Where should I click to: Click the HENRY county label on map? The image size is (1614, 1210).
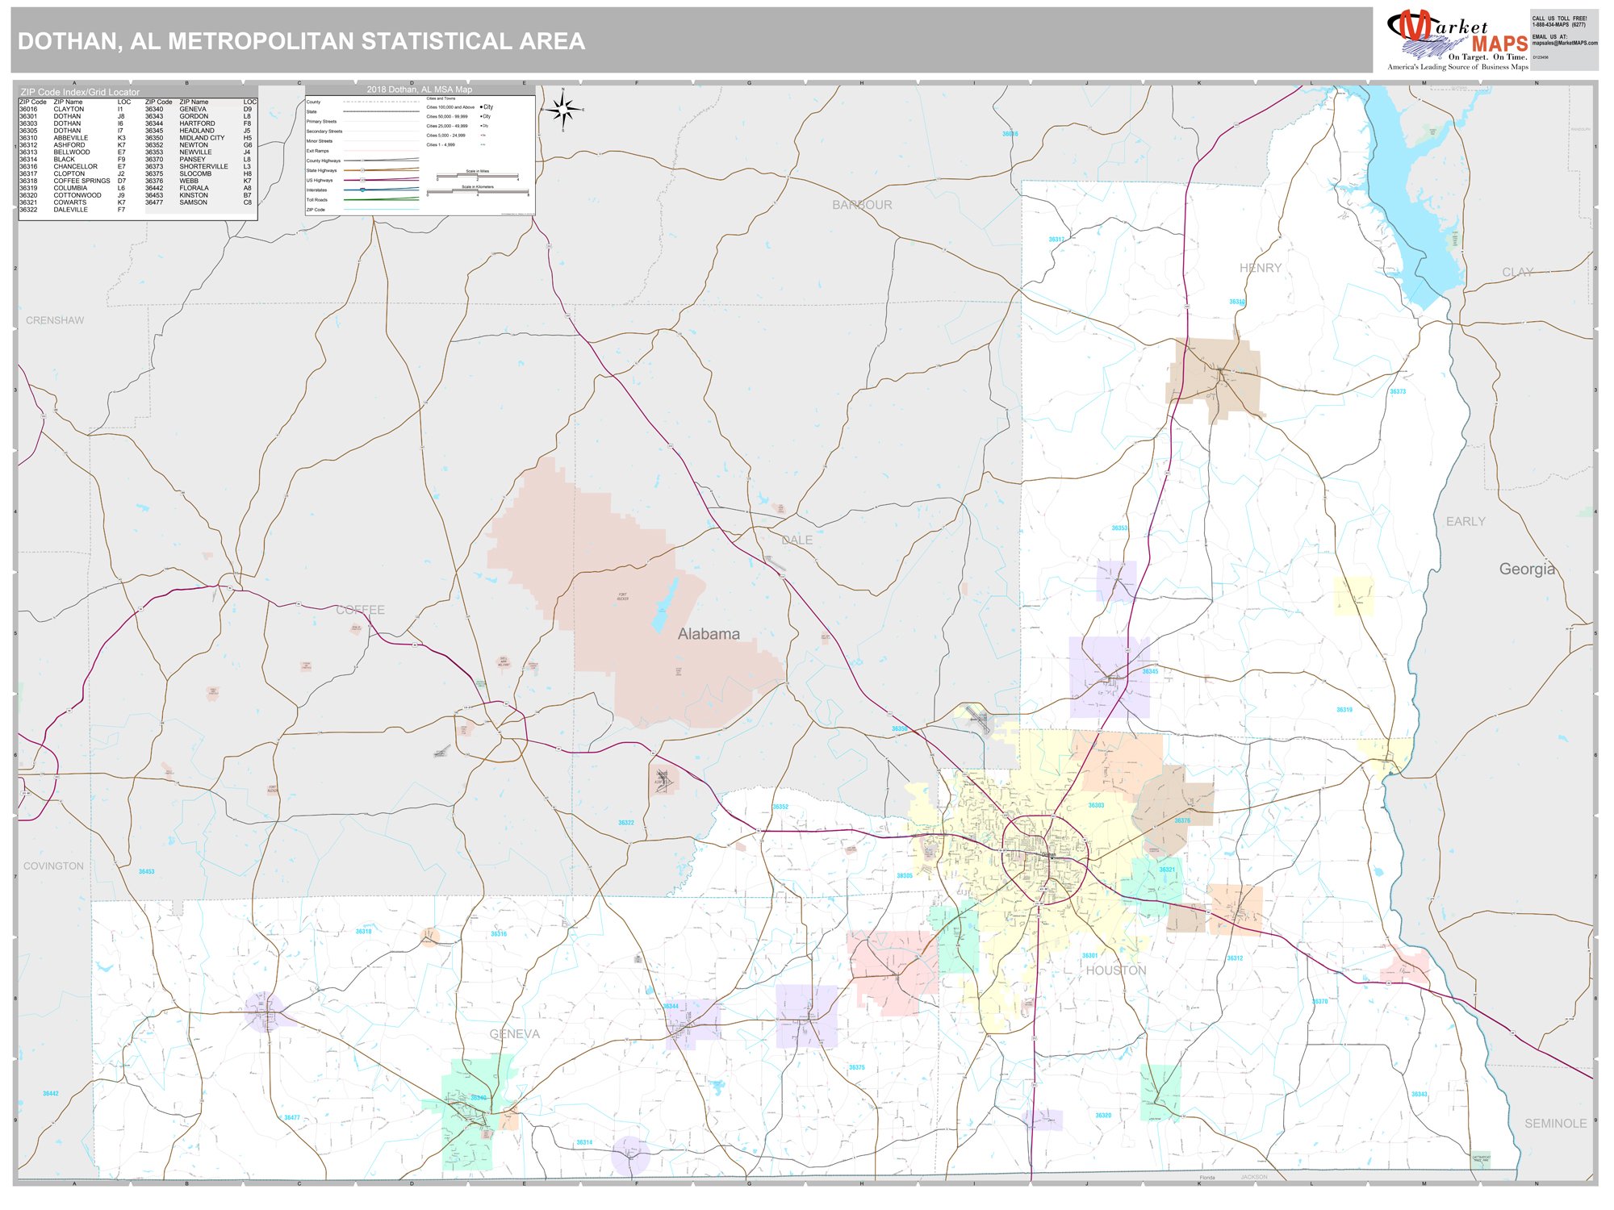coord(1261,268)
